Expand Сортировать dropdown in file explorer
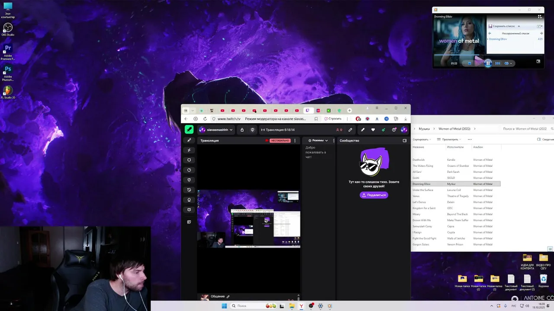 point(422,140)
